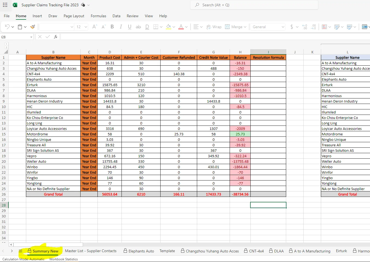Open the Undo history dropdown arrow
The height and width of the screenshot is (262, 370).
(x=13, y=27)
